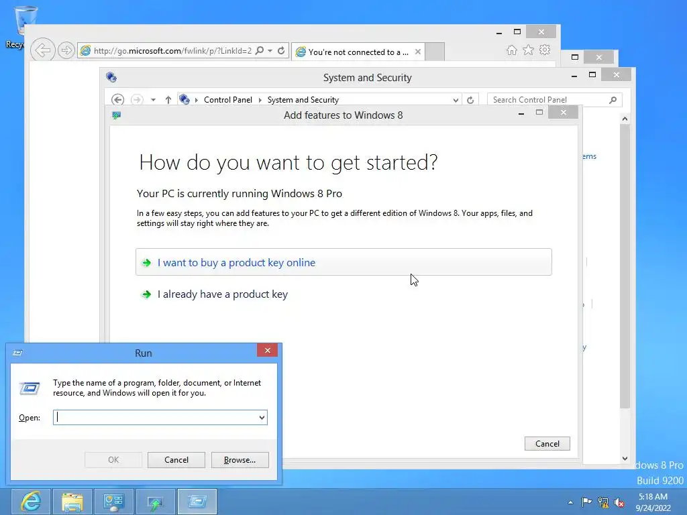The width and height of the screenshot is (687, 515).
Task: Click Search Control Panel magnifier icon
Action: 613,100
